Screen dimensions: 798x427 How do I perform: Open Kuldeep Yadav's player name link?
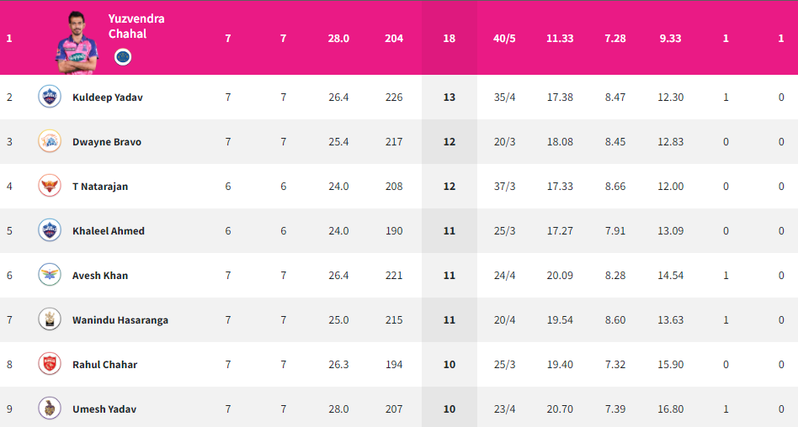click(x=108, y=98)
